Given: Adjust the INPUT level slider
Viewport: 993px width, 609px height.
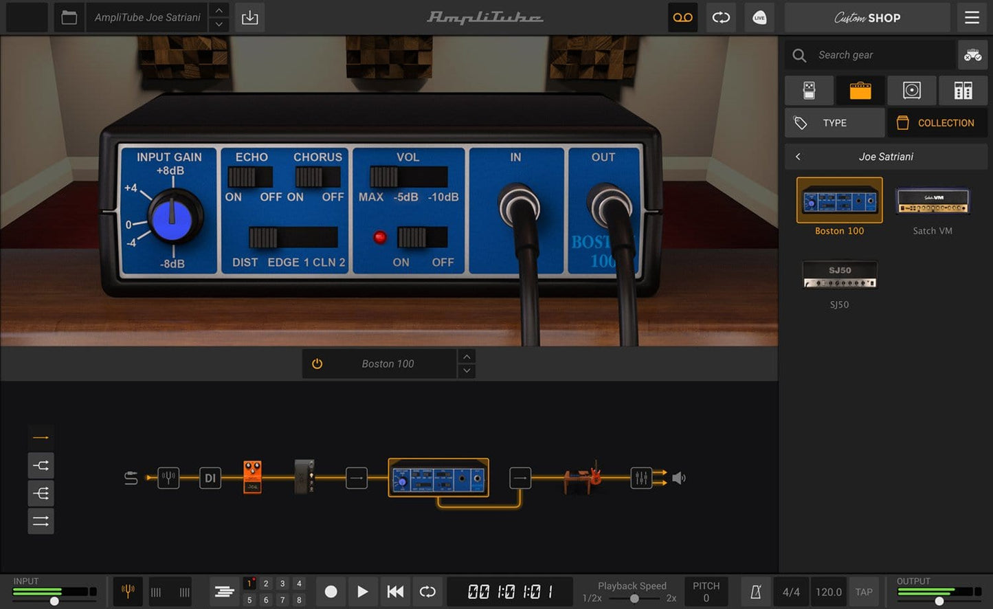Looking at the screenshot, I should pyautogui.click(x=54, y=601).
